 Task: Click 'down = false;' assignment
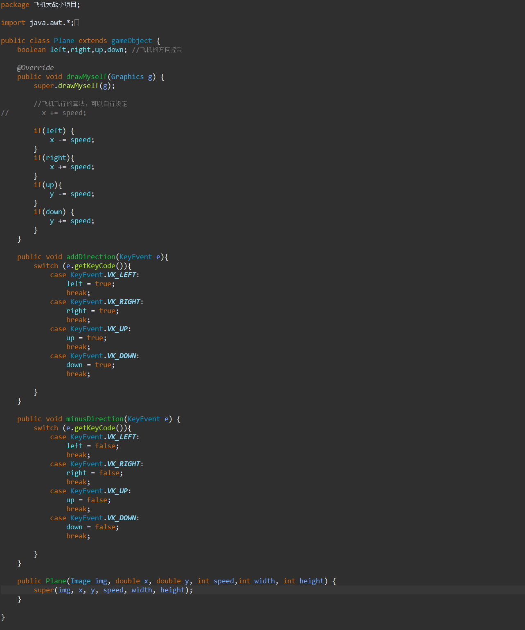click(x=93, y=527)
